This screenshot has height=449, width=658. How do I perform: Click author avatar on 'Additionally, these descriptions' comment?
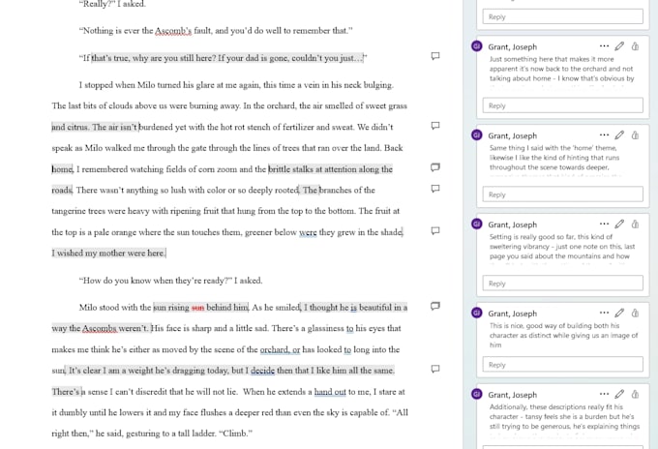[477, 394]
